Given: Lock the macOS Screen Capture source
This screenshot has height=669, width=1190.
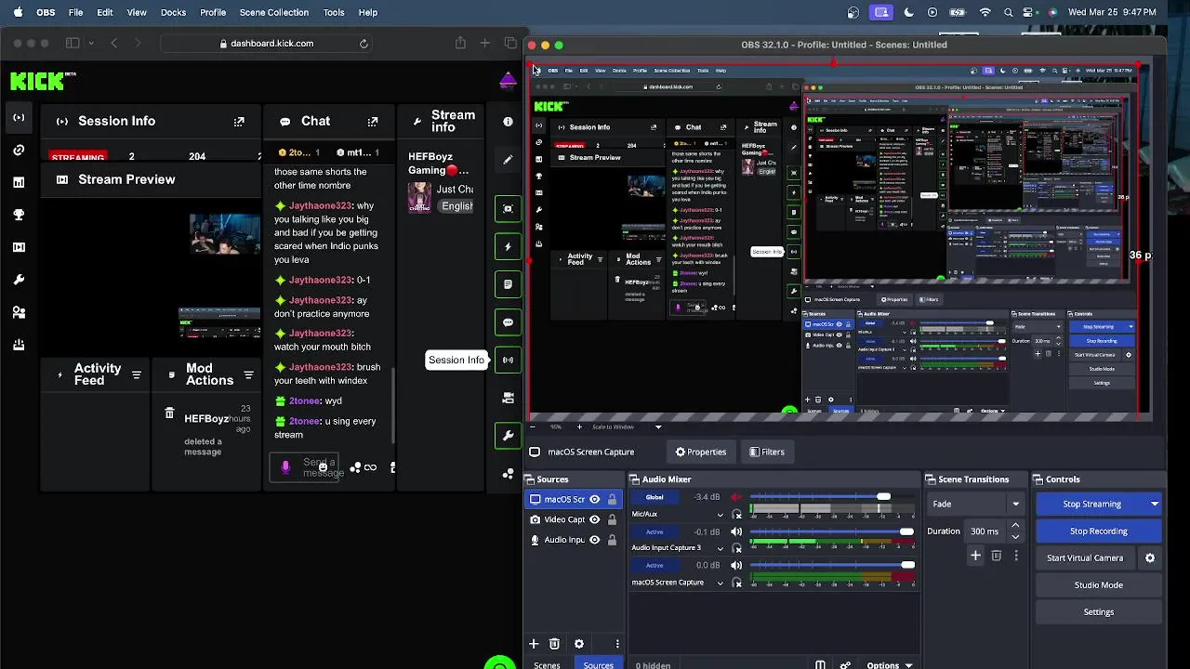Looking at the screenshot, I should point(612,499).
